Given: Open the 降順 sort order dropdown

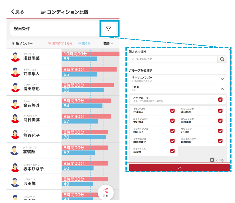Looking at the screenshot, I should pyautogui.click(x=108, y=44).
